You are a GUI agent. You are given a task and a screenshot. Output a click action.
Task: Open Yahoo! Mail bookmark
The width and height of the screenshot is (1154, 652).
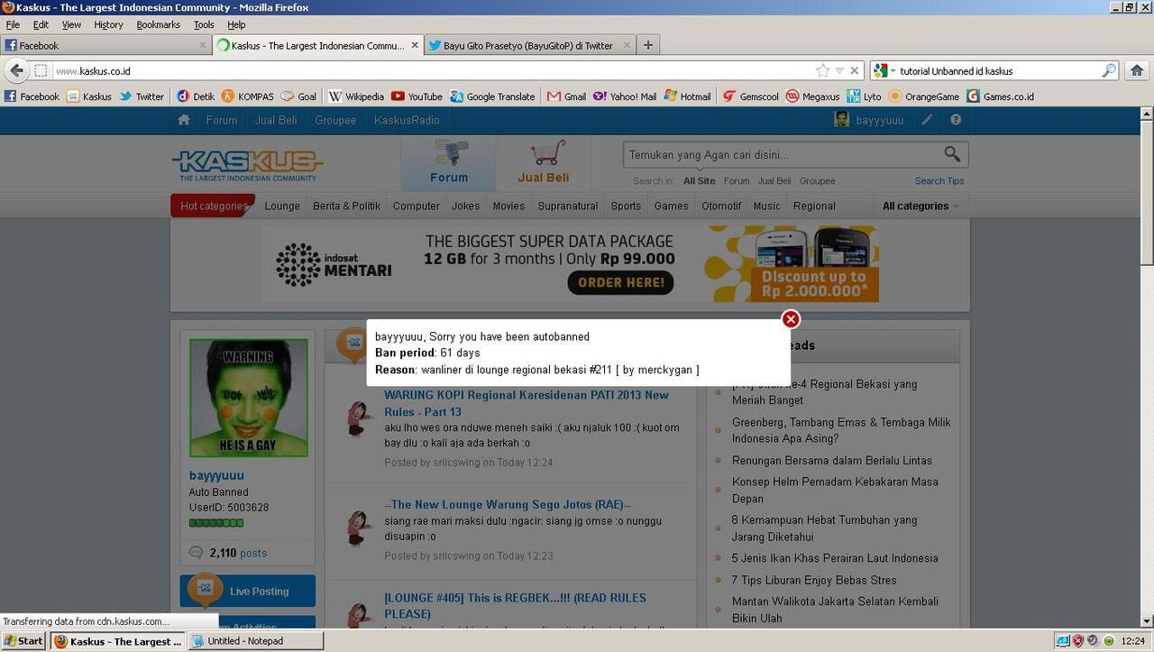[x=625, y=96]
